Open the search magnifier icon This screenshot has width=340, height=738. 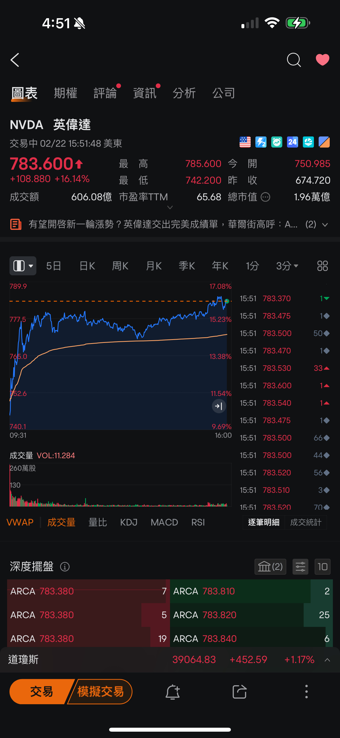(294, 60)
